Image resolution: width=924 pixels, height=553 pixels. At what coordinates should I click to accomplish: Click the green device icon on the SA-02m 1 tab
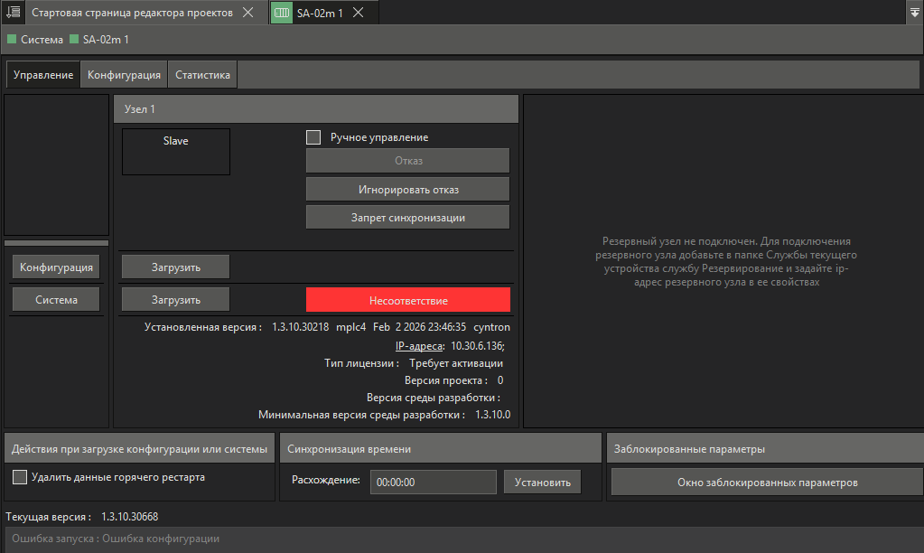click(x=282, y=13)
